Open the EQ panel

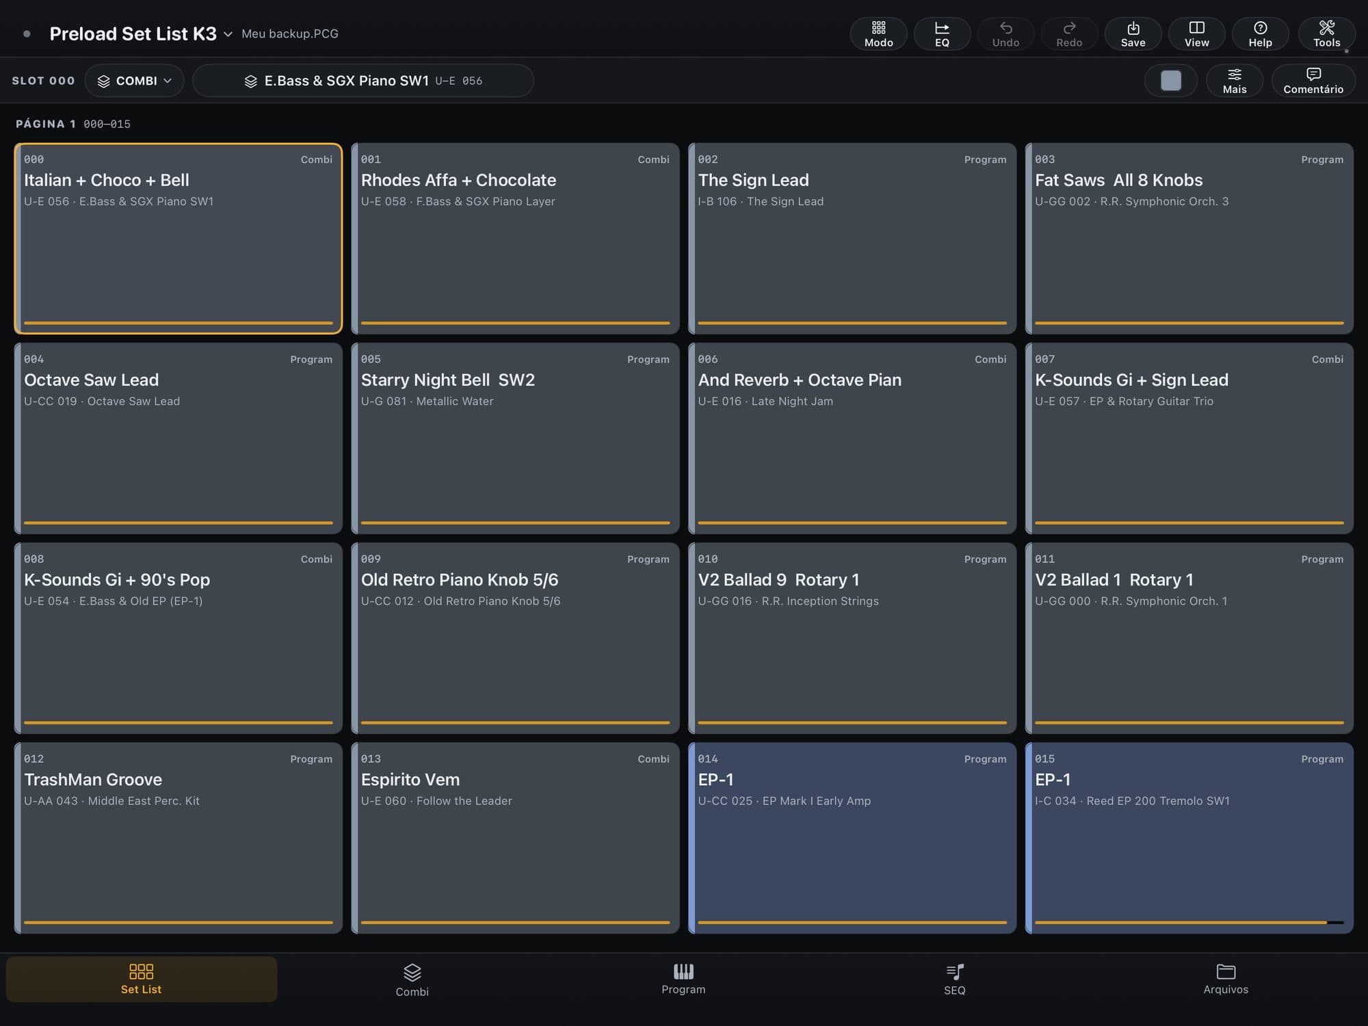pos(942,34)
